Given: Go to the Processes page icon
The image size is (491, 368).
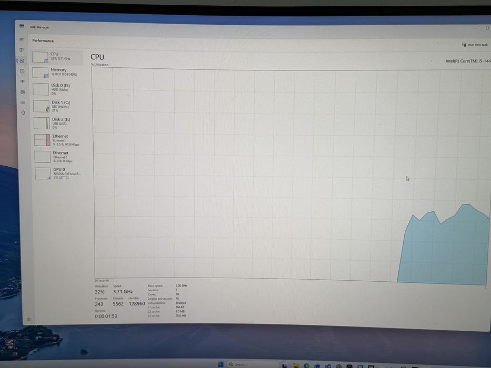Looking at the screenshot, I should click(22, 50).
